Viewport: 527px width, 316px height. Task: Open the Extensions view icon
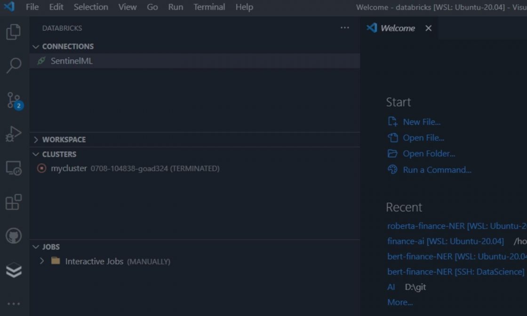(14, 202)
